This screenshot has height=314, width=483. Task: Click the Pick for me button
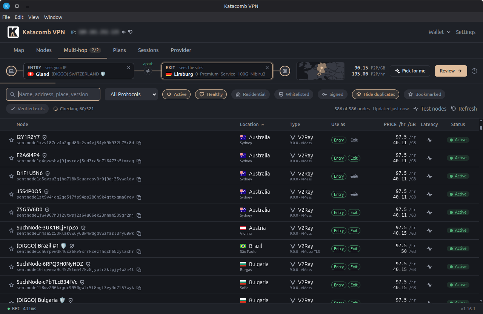[410, 71]
